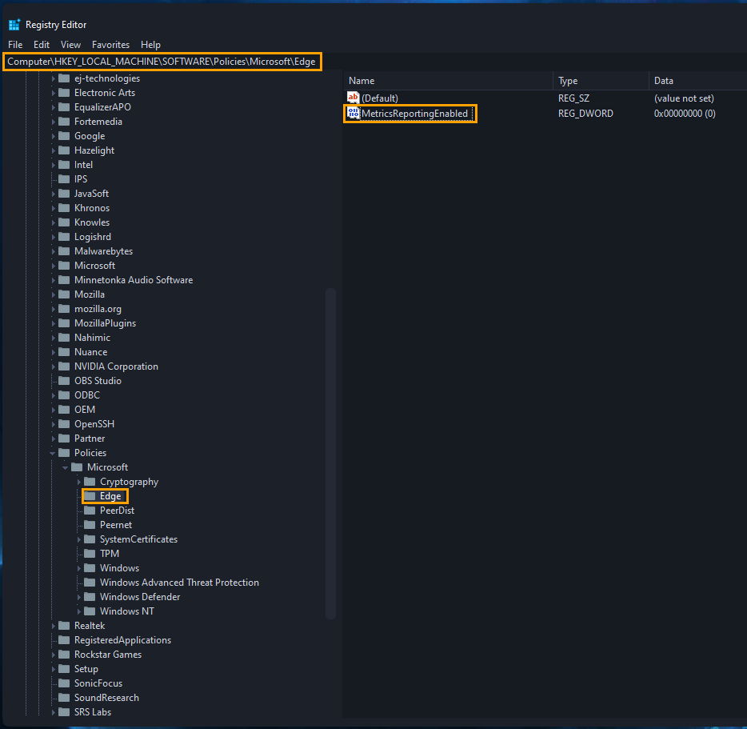747x729 pixels.
Task: Collapse the Policies key
Action: coord(53,453)
